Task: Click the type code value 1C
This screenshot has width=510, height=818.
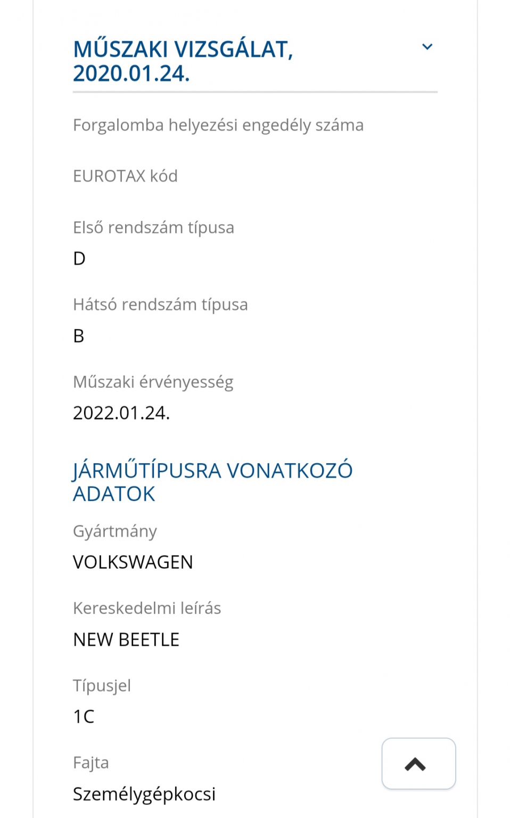Action: (x=84, y=717)
